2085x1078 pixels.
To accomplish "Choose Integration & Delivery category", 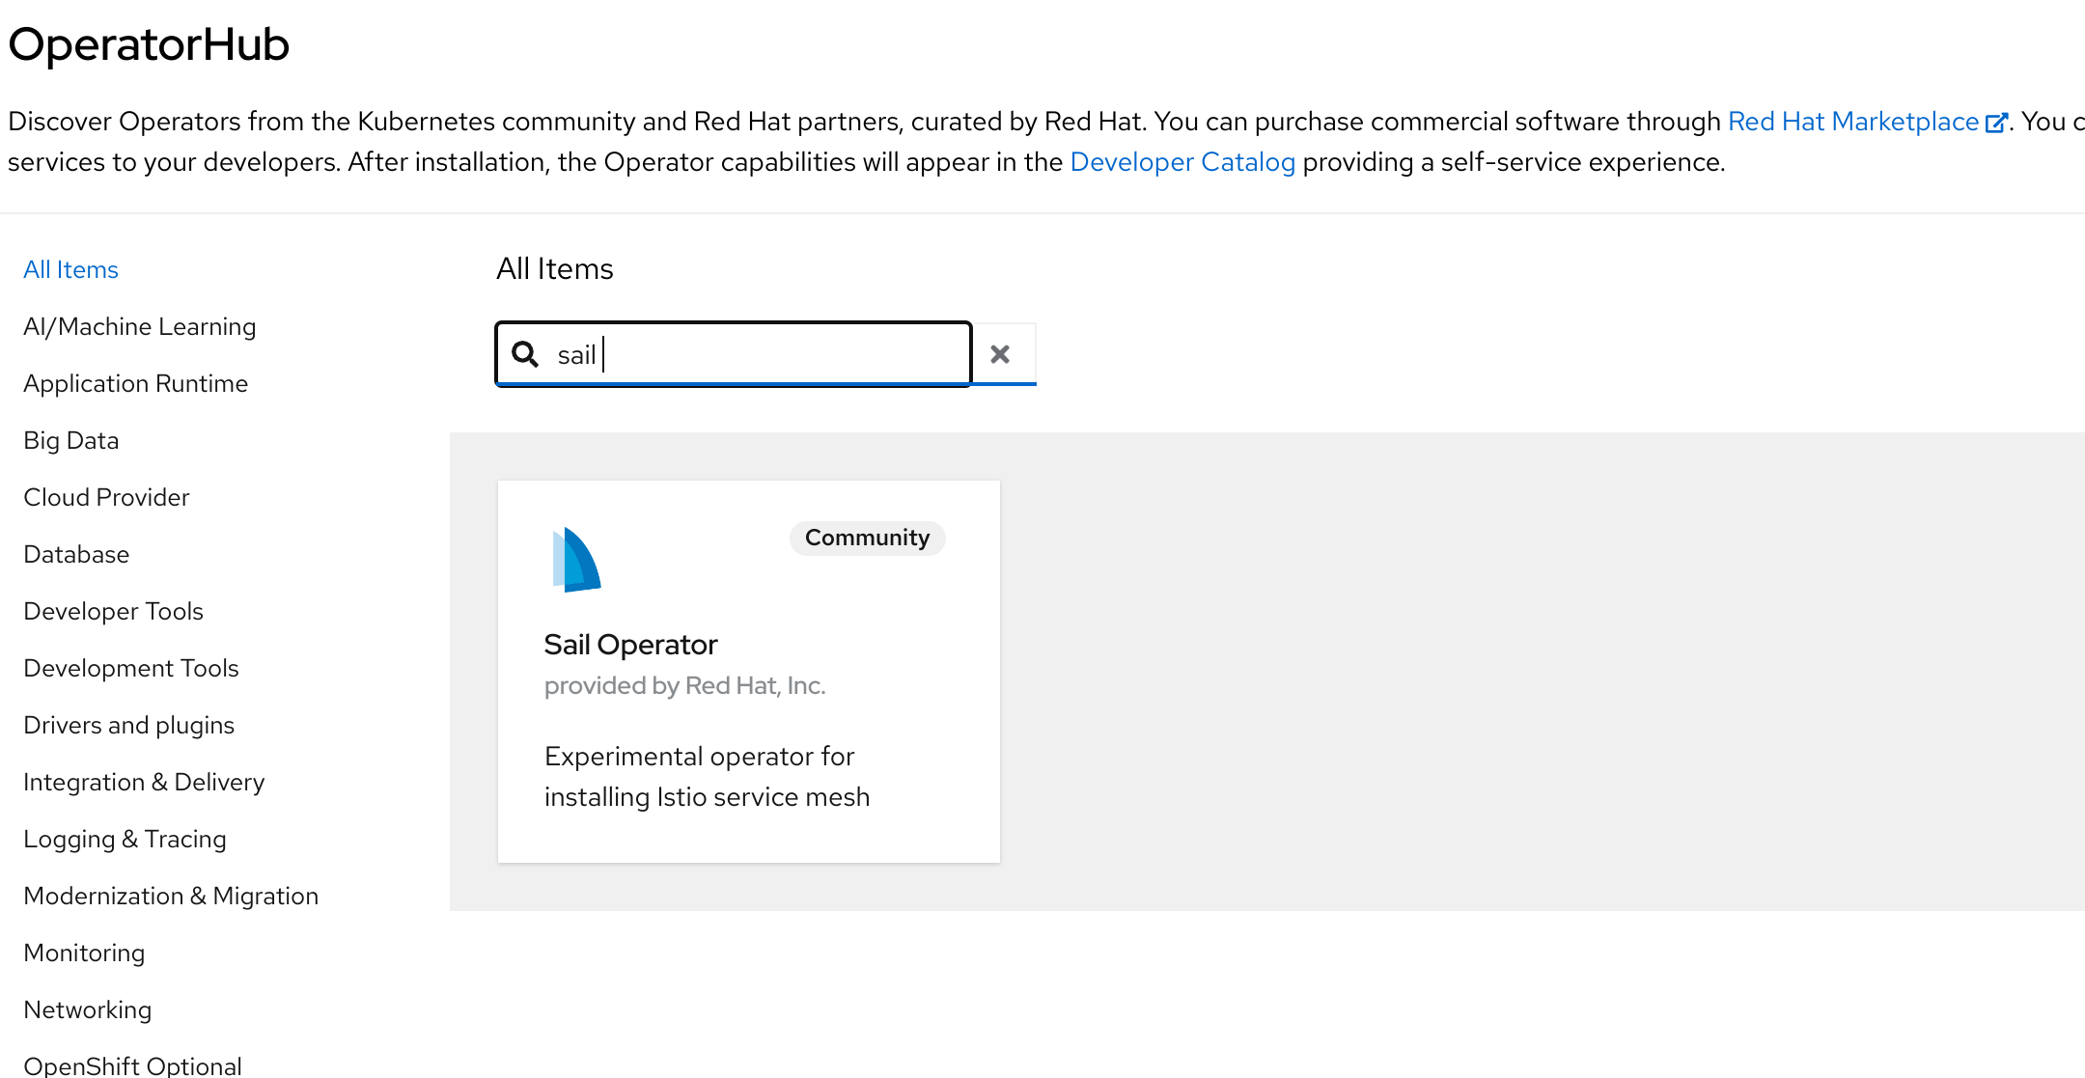I will click(x=144, y=782).
